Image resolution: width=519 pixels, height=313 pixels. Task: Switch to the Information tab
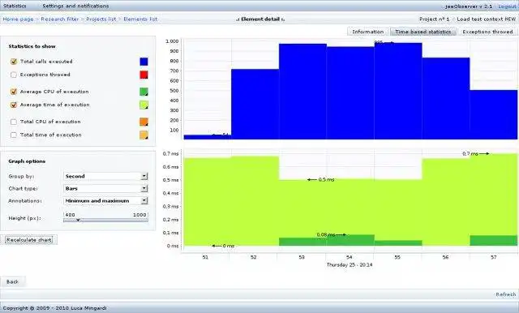pos(367,32)
